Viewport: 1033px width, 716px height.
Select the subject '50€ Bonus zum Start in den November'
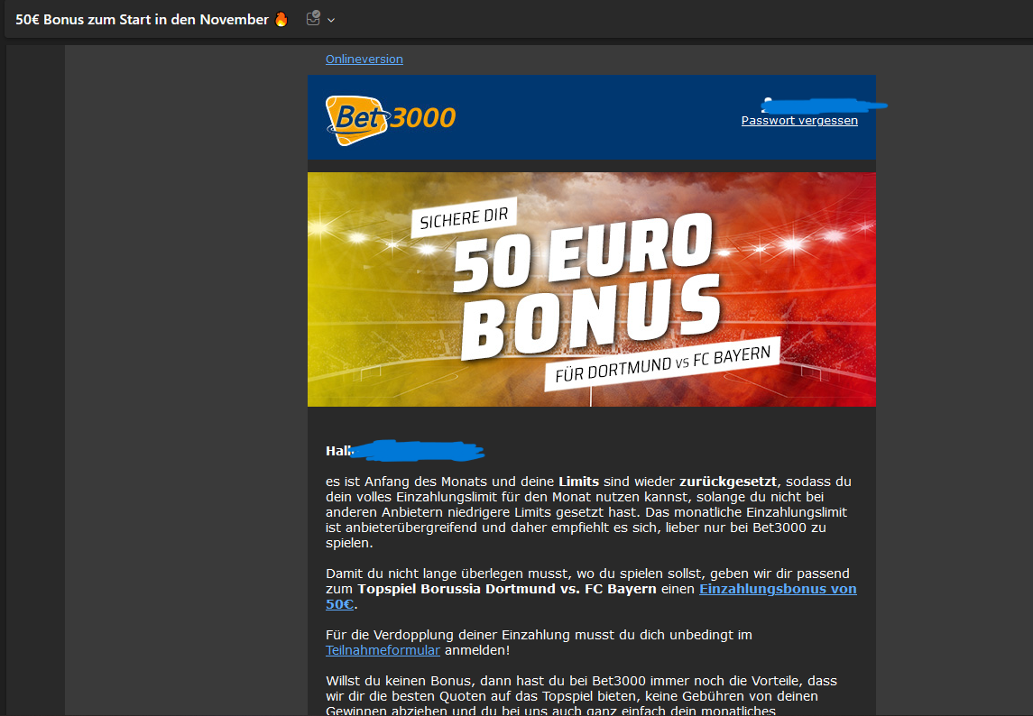pos(142,20)
